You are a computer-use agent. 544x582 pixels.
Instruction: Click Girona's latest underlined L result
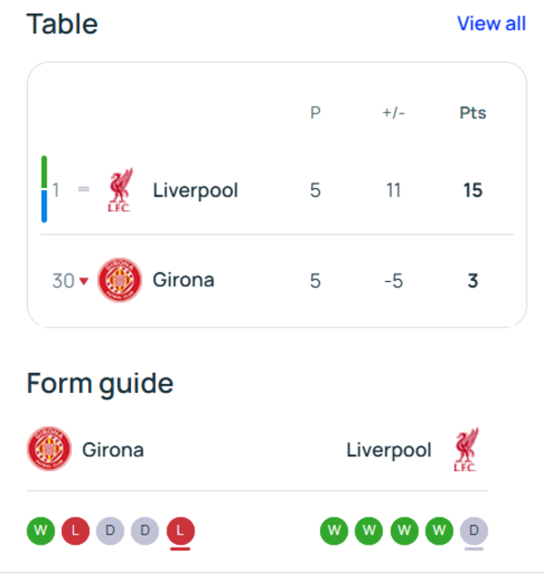click(180, 531)
